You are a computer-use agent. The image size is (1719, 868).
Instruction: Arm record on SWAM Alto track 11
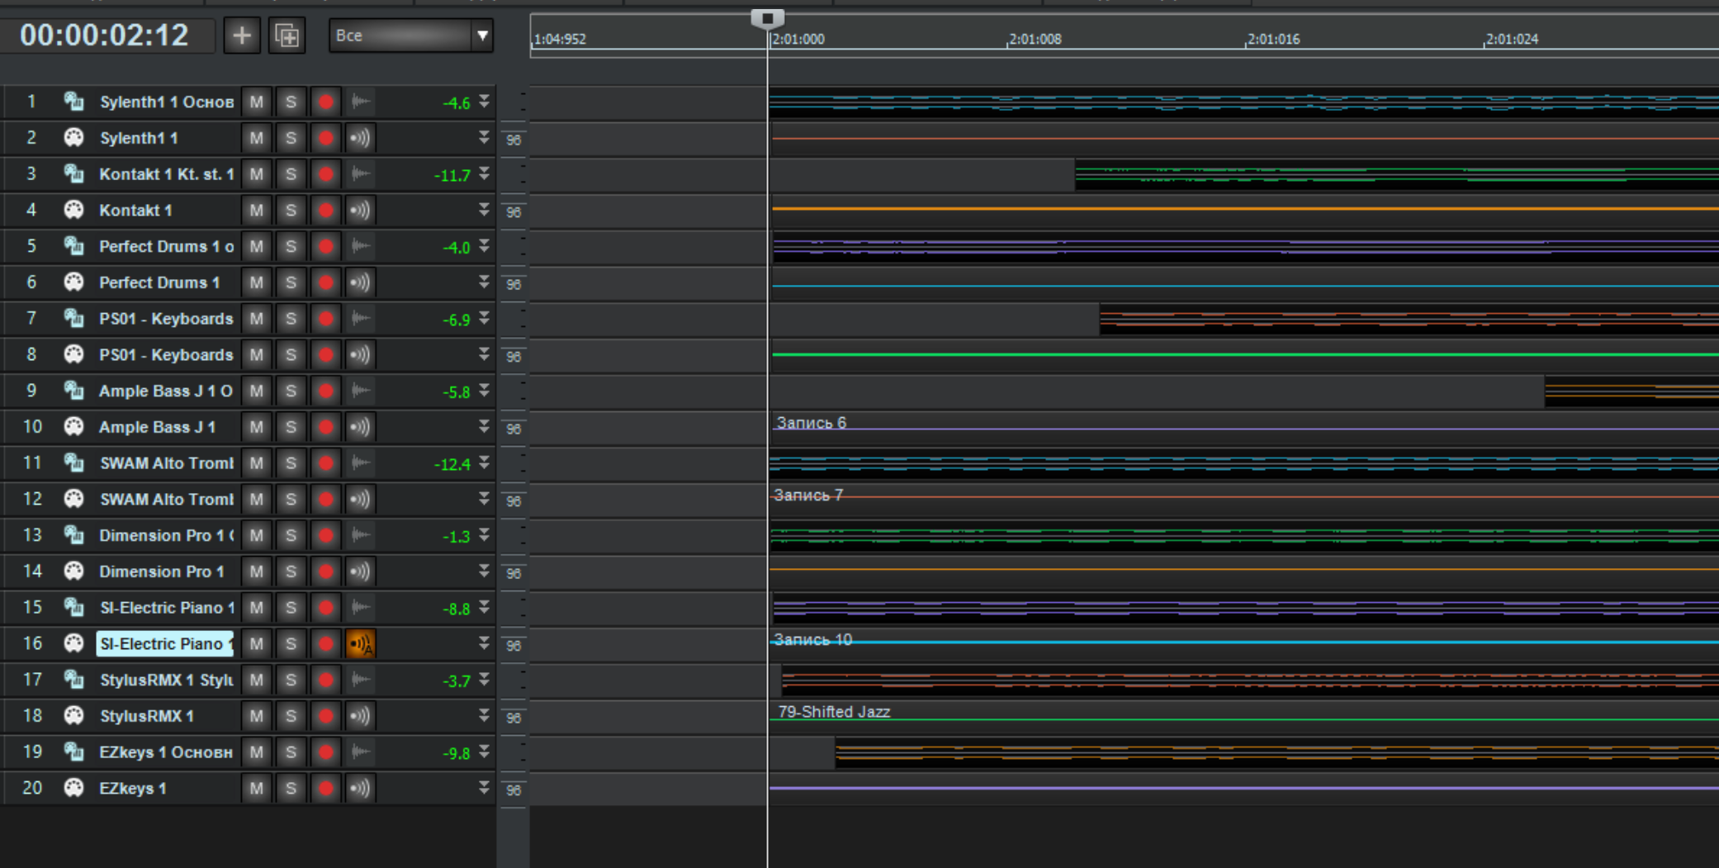coord(325,463)
